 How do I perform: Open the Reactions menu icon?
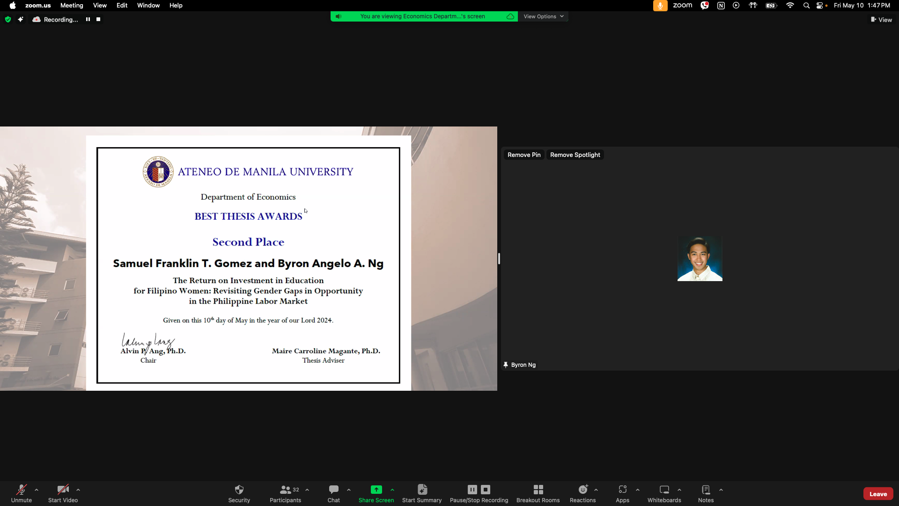(582, 490)
